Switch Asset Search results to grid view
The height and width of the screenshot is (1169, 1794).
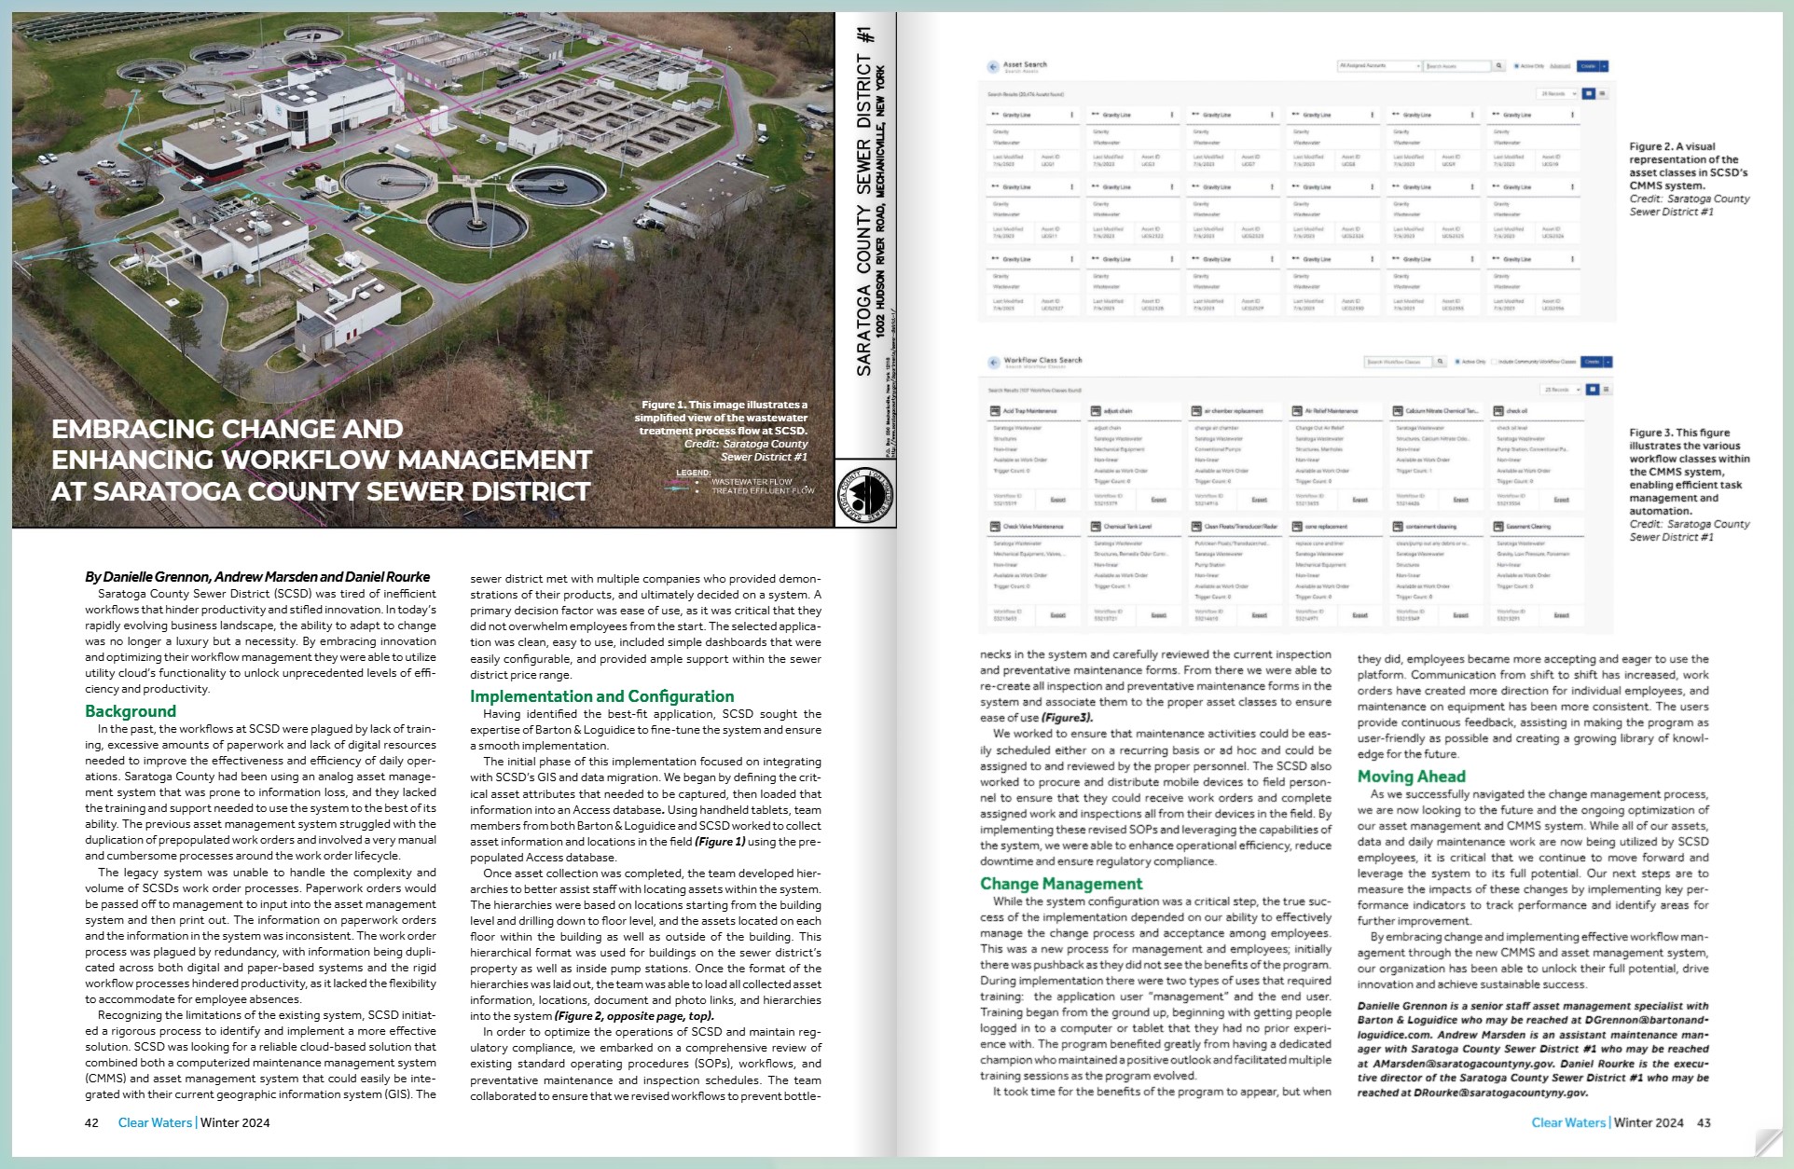click(1589, 93)
